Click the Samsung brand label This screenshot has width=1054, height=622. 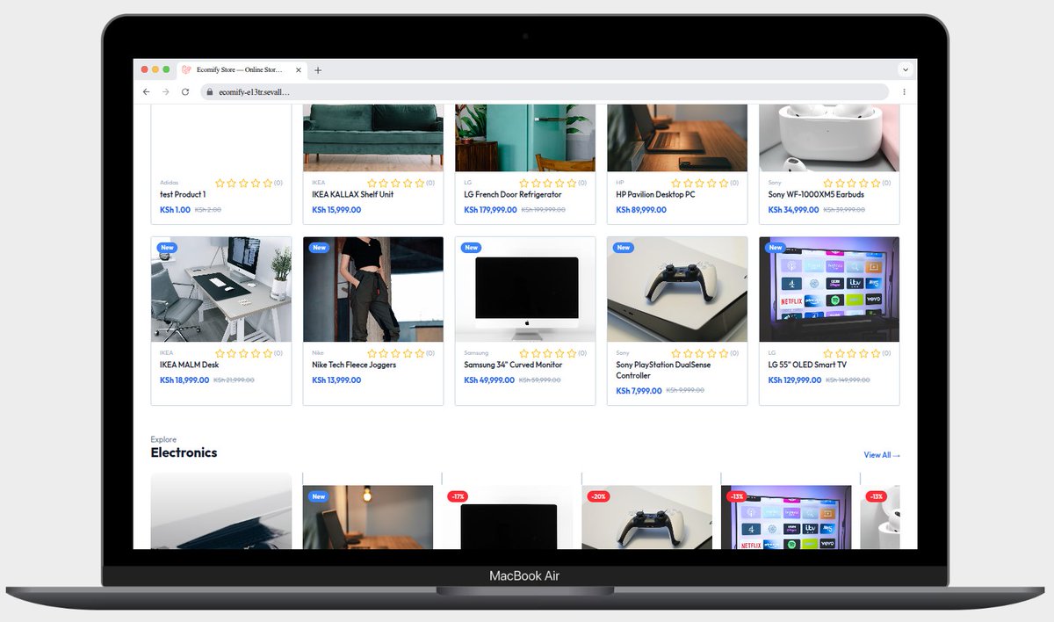tap(476, 353)
